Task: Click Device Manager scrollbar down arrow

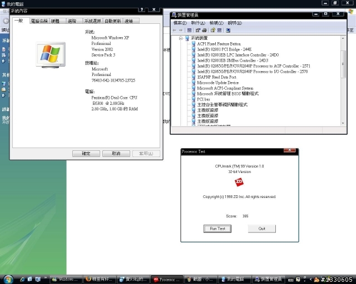Action: point(343,123)
